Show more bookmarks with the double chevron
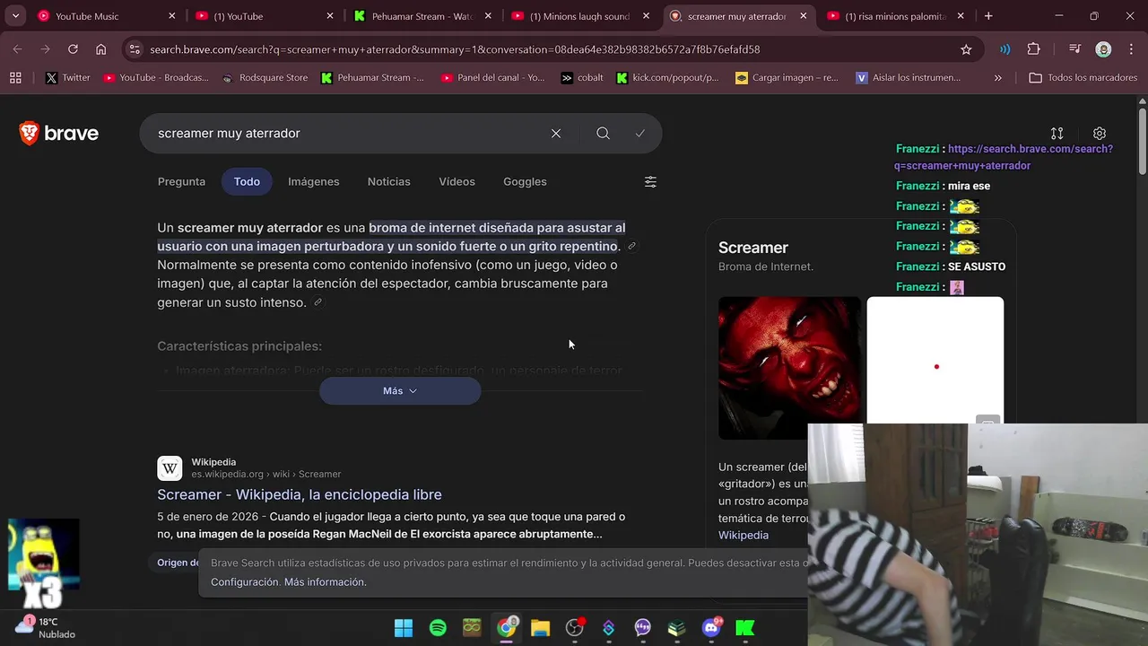 tap(998, 78)
